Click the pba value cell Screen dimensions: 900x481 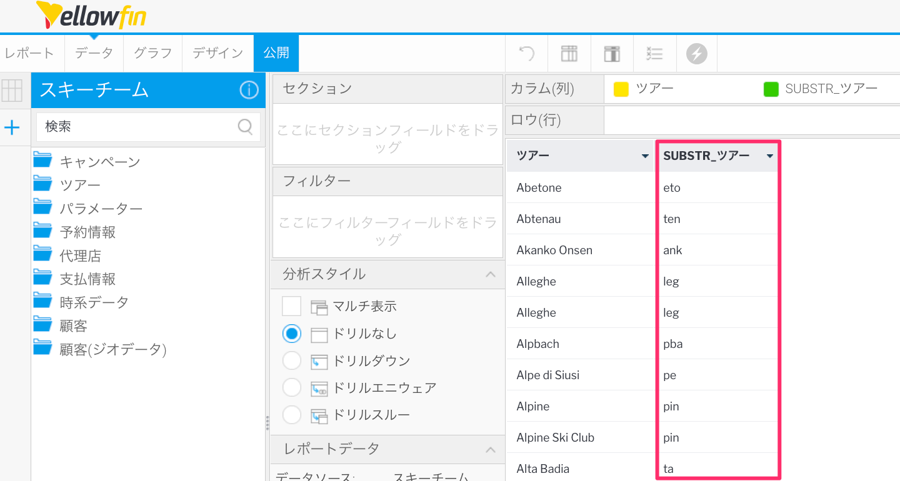tap(717, 344)
